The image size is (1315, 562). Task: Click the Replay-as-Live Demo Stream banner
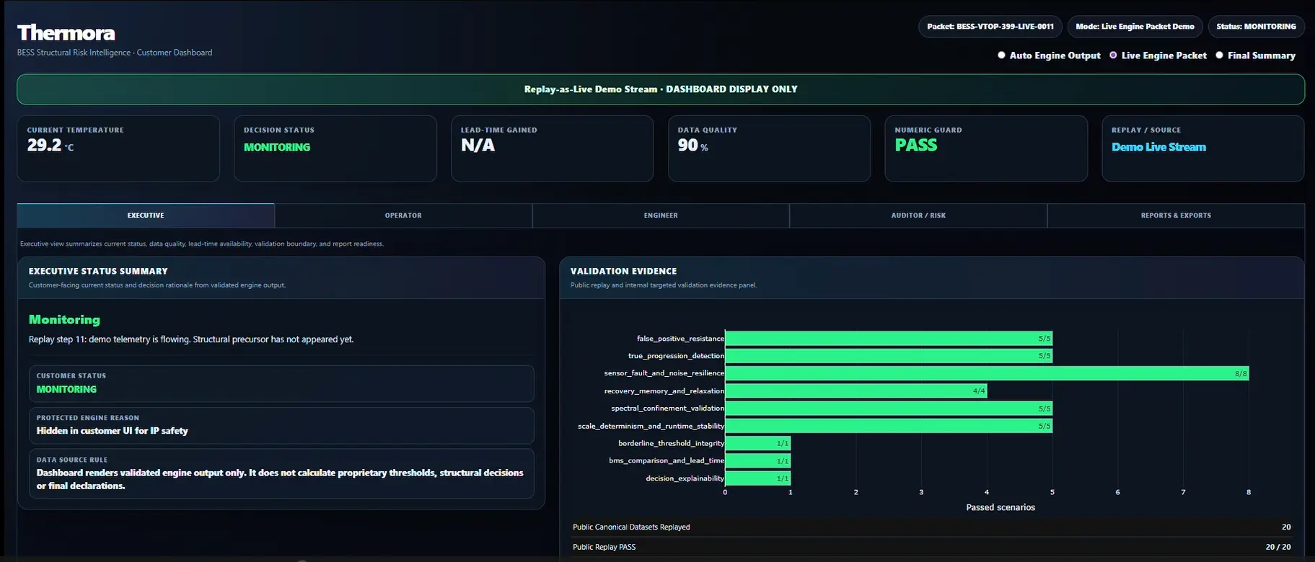click(661, 89)
